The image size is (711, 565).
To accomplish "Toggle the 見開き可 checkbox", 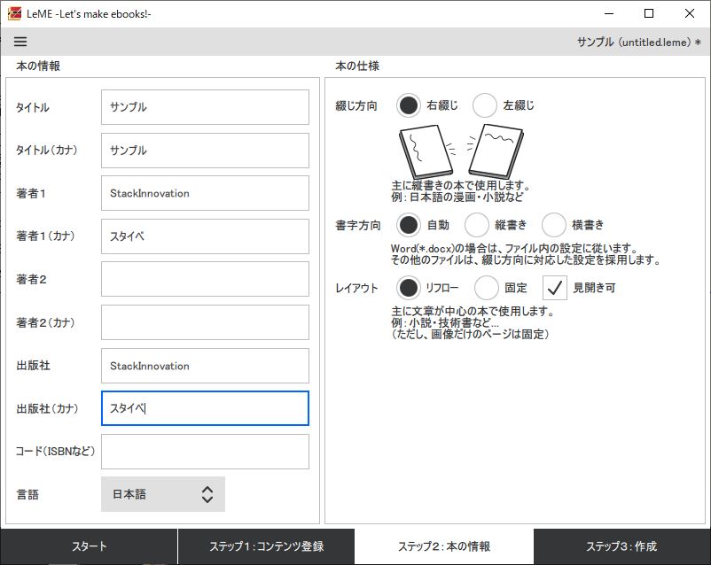I will 555,288.
